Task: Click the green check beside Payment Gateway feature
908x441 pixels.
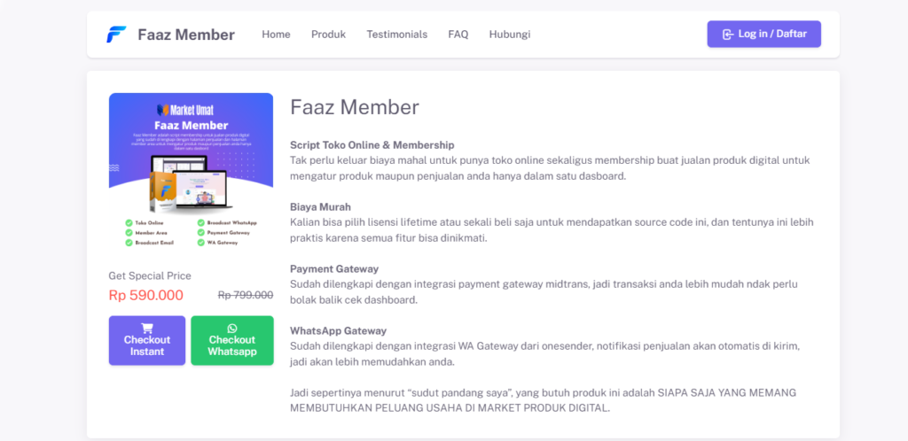Action: [x=202, y=233]
